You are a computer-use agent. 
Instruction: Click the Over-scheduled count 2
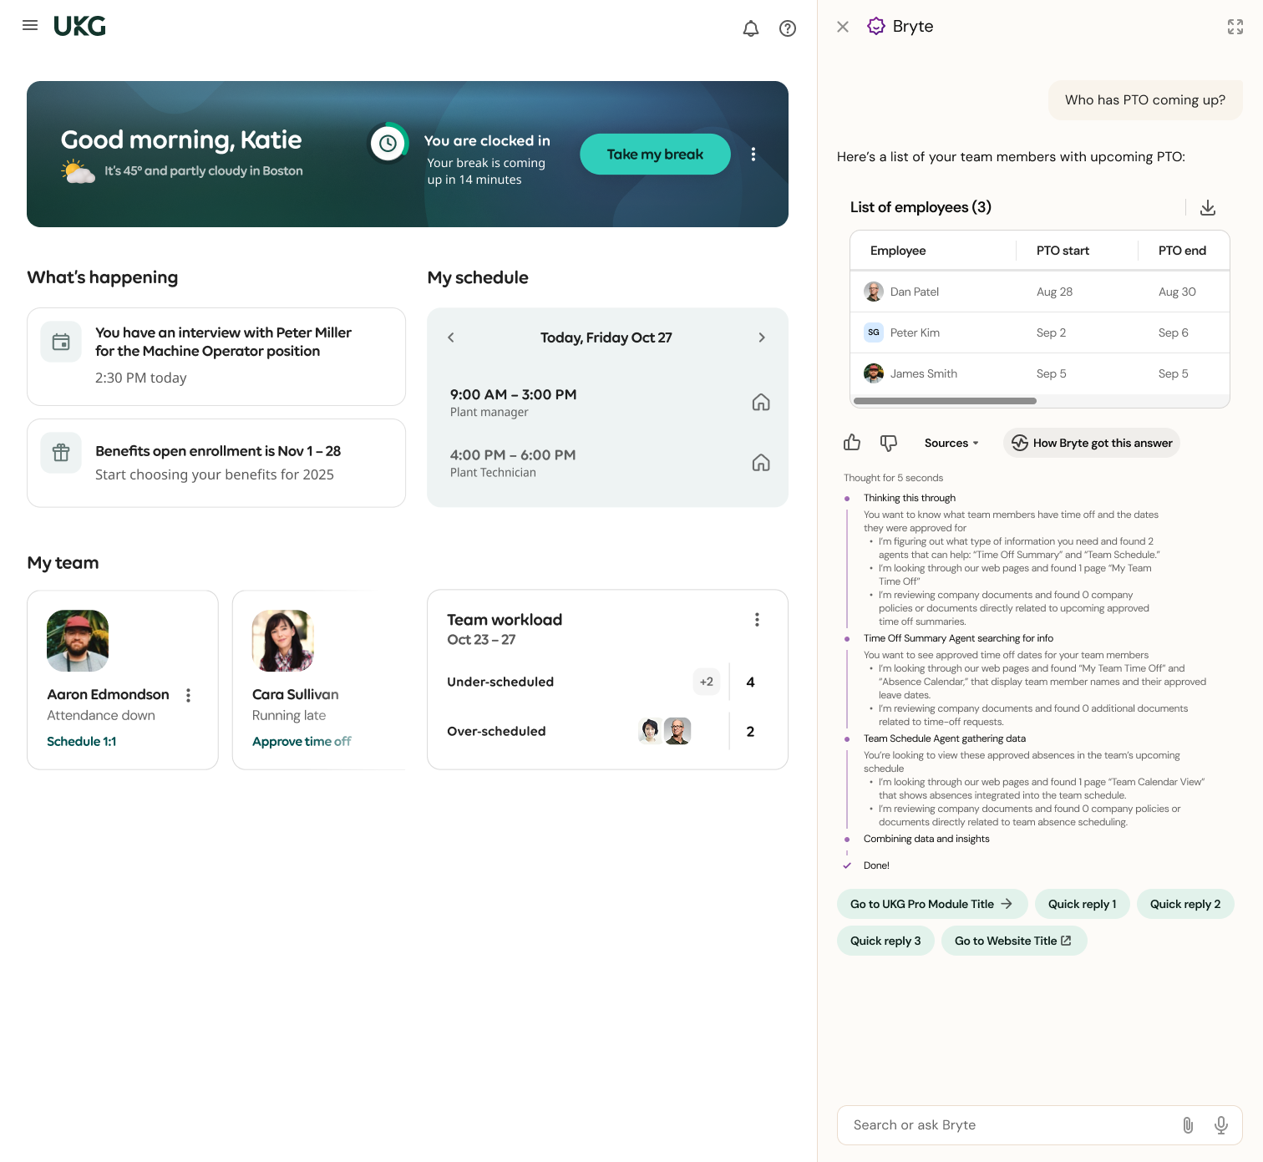point(750,732)
